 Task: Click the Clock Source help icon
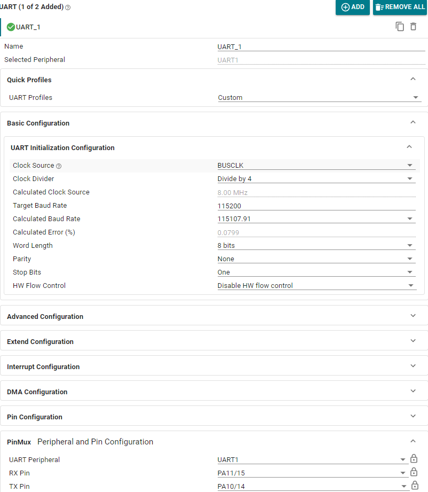pyautogui.click(x=59, y=166)
